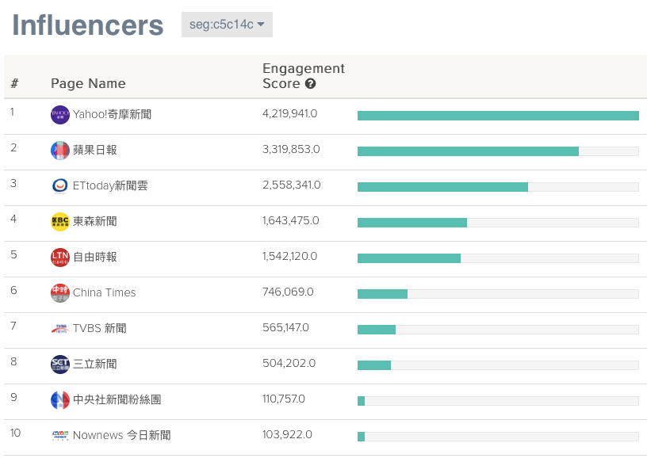Image resolution: width=647 pixels, height=462 pixels.
Task: Click the 中央社新聞粉絲團 page logo
Action: coord(60,400)
